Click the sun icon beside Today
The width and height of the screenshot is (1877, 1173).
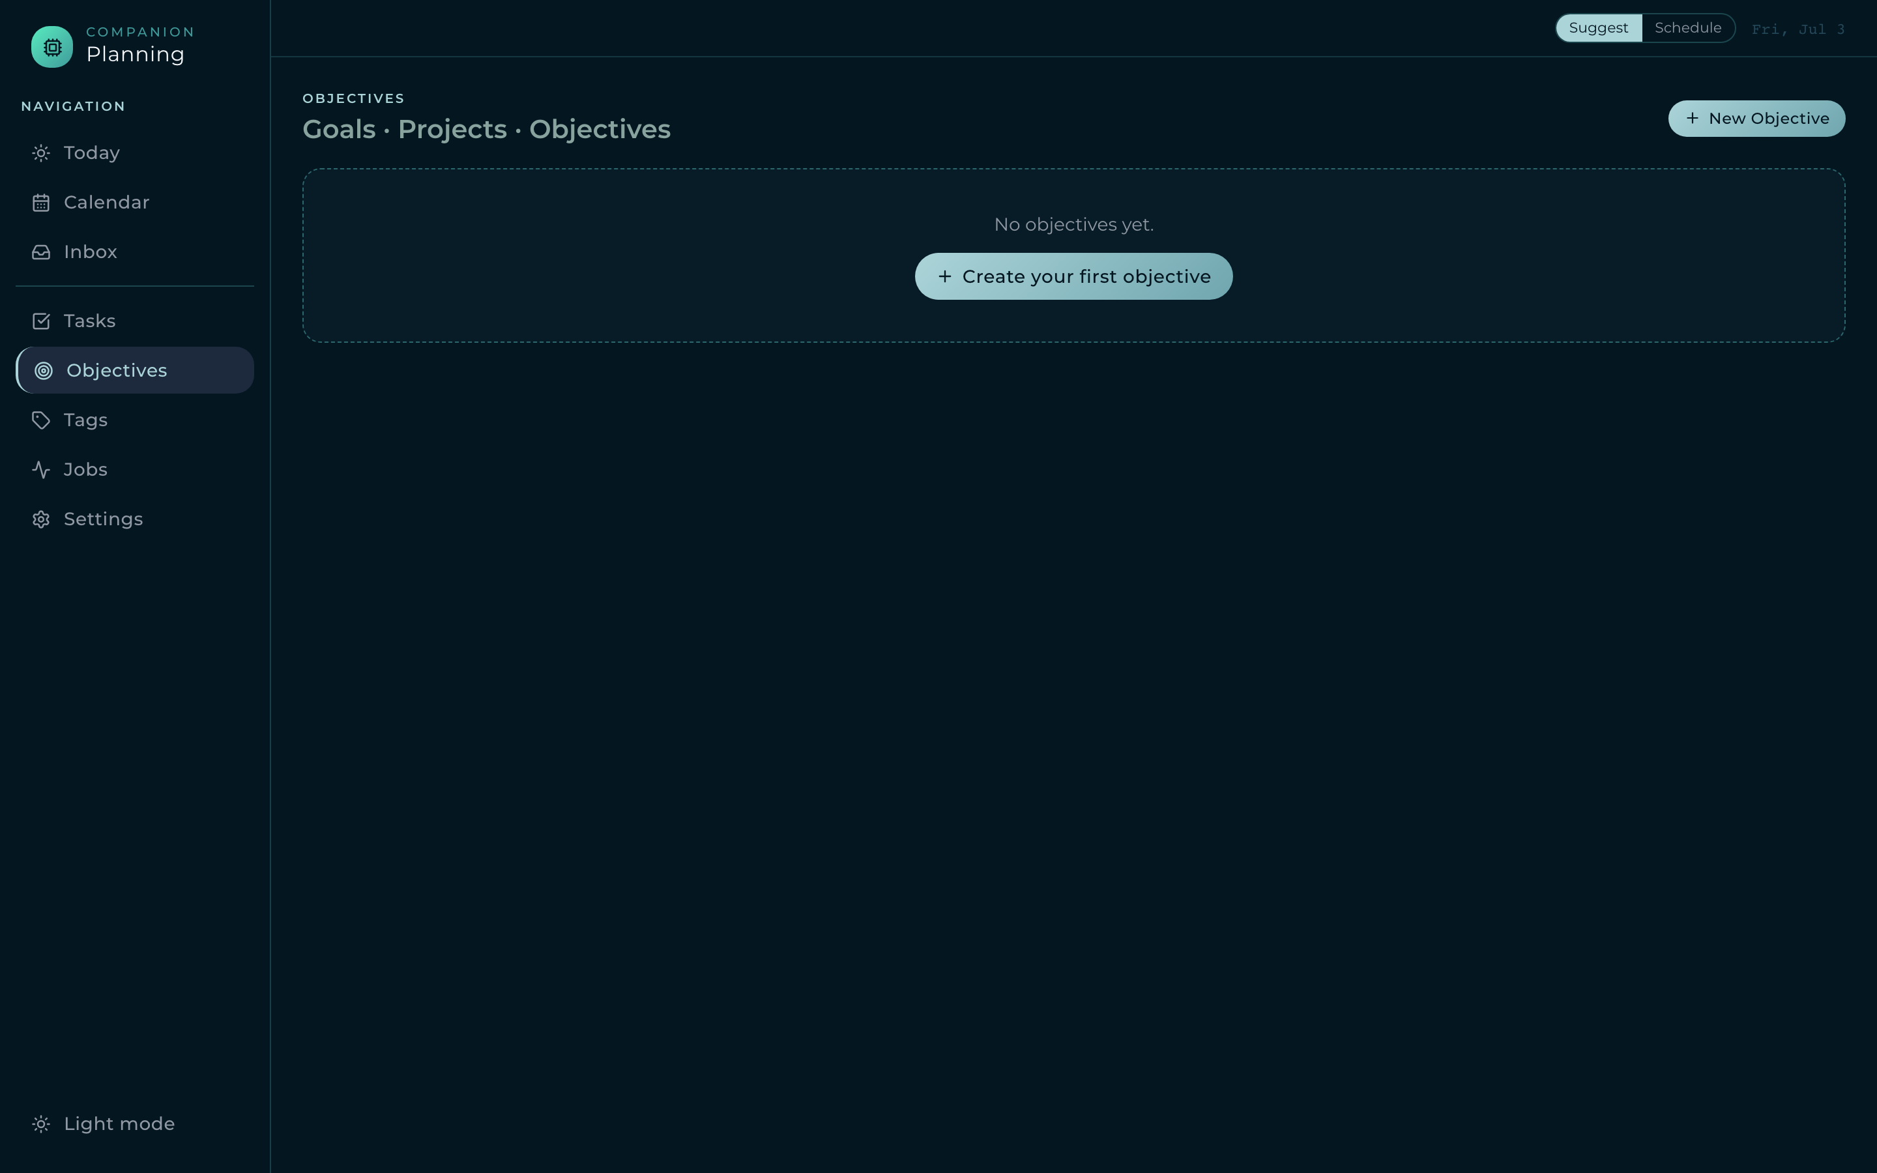point(41,154)
